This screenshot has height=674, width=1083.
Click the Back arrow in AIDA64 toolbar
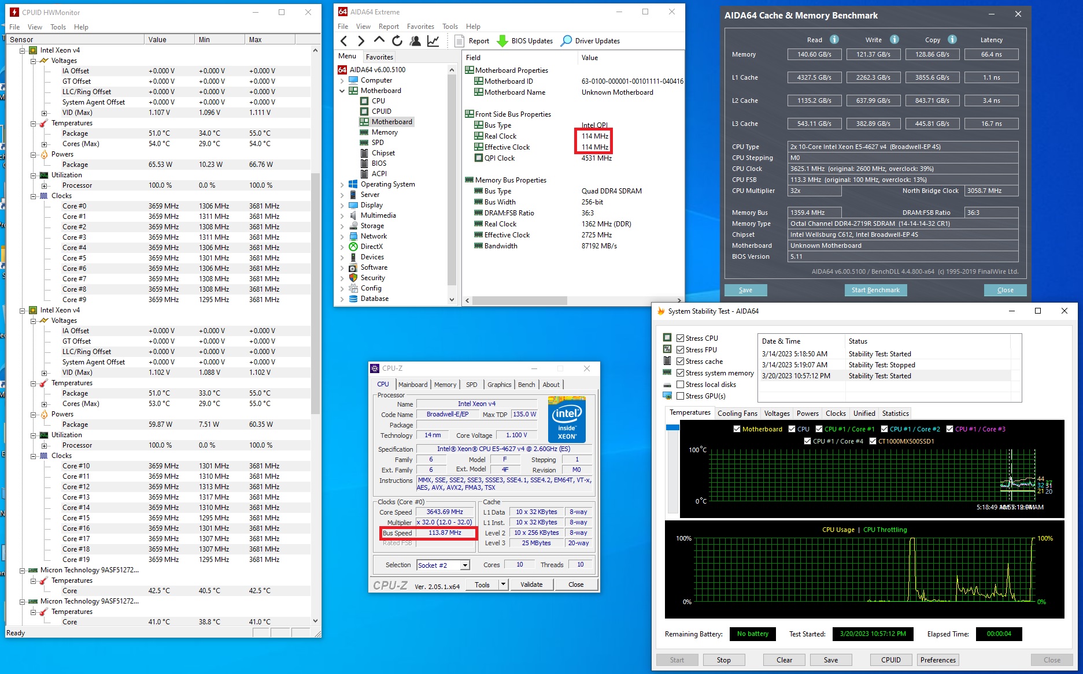344,40
